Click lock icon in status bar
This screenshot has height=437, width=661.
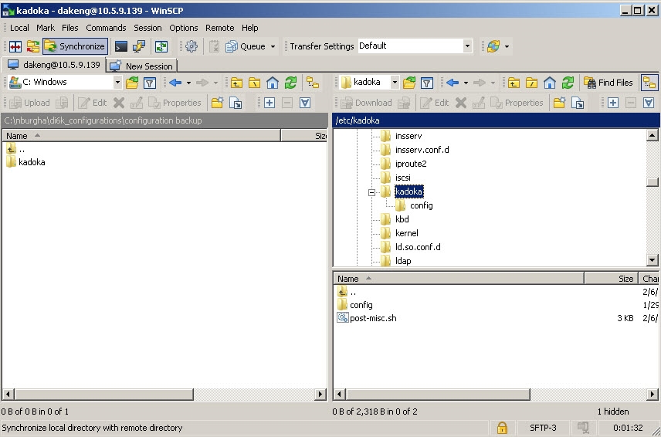(x=502, y=428)
